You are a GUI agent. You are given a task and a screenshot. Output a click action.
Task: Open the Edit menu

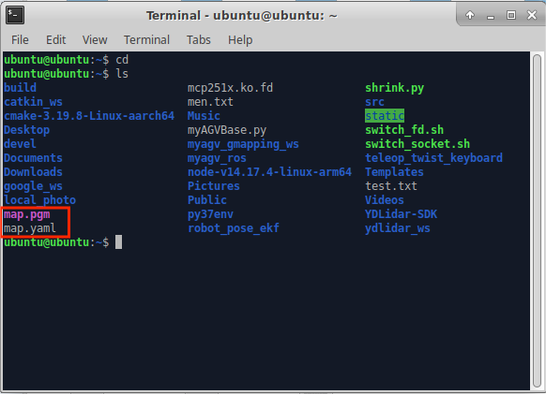click(55, 40)
